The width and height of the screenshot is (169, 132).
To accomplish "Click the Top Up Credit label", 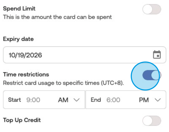I will [22, 120].
